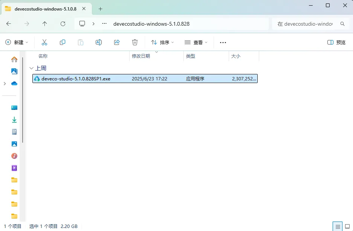Screen dimensions: 353x231
Task: Click the Forward navigation arrow
Action: tap(27, 24)
